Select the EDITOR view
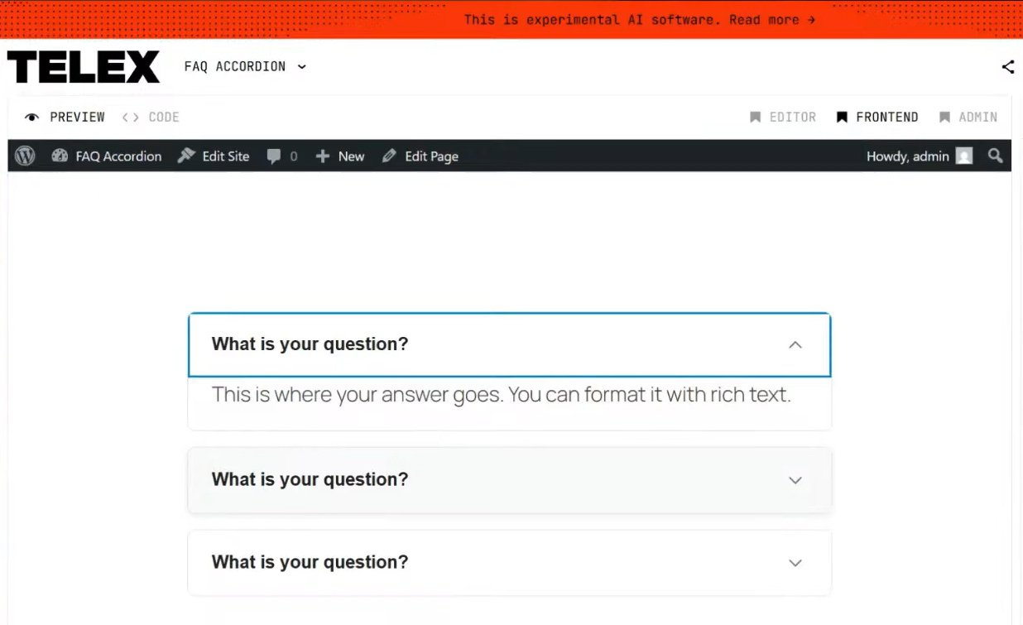The width and height of the screenshot is (1023, 625). pos(783,118)
